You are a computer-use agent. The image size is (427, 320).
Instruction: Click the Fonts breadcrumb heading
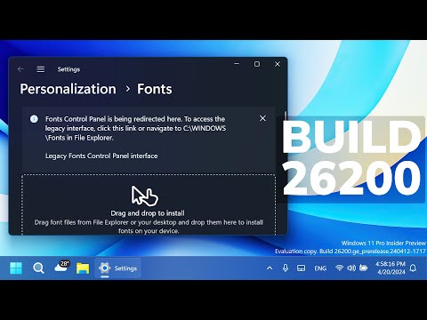pos(154,89)
